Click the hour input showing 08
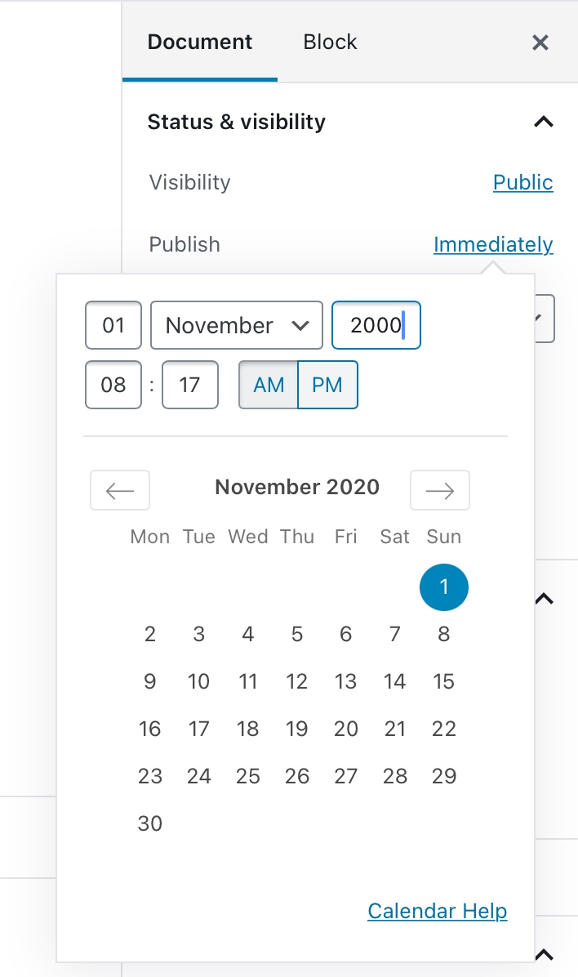This screenshot has height=977, width=578. [113, 385]
